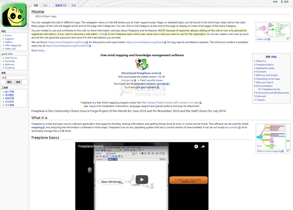The height and width of the screenshot is (210, 293).
Task: Collapse the table of contents toggle
Action: (x=274, y=57)
